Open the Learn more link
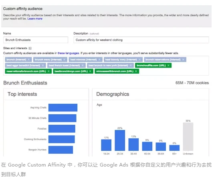 [x=35, y=19]
